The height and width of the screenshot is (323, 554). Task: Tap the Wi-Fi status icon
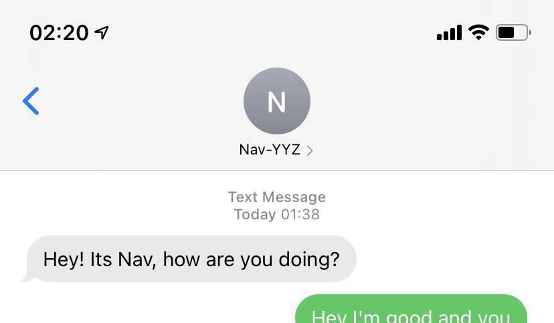pyautogui.click(x=479, y=33)
